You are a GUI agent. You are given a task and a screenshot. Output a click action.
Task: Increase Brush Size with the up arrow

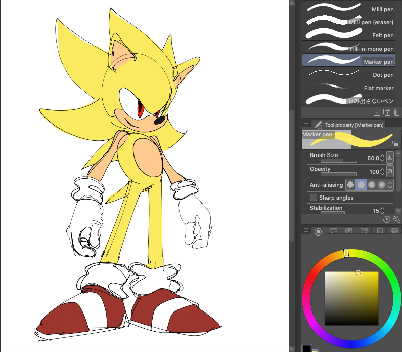tap(382, 156)
